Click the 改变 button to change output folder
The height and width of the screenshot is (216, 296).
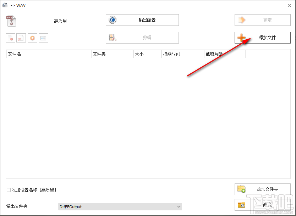tap(264, 205)
